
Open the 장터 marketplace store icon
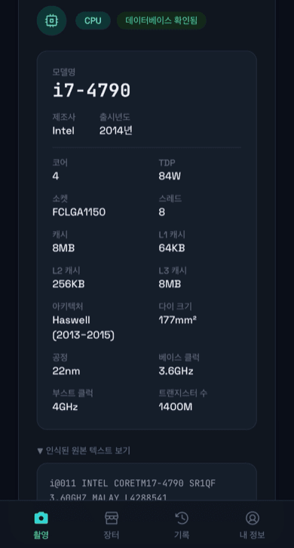112,518
